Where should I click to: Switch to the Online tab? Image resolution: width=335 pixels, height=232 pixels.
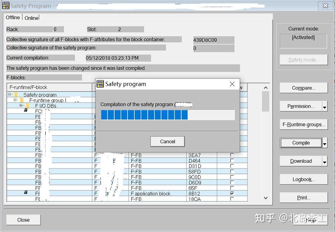pos(31,18)
